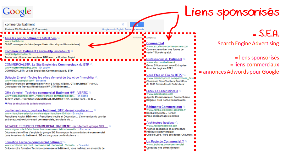This screenshot has width=285, height=157.
Task: Open 'En cache' for vertic-technico-commercial result
Action: (83, 96)
